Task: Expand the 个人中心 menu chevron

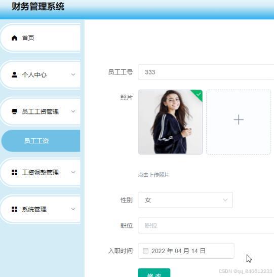Action: click(x=73, y=74)
